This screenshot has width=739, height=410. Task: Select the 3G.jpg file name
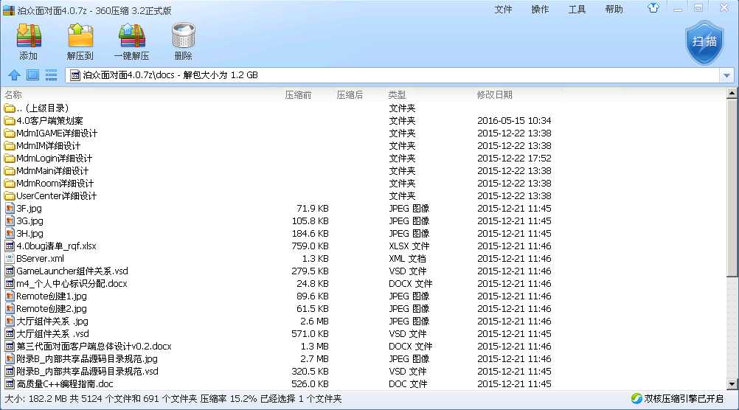[x=30, y=221]
